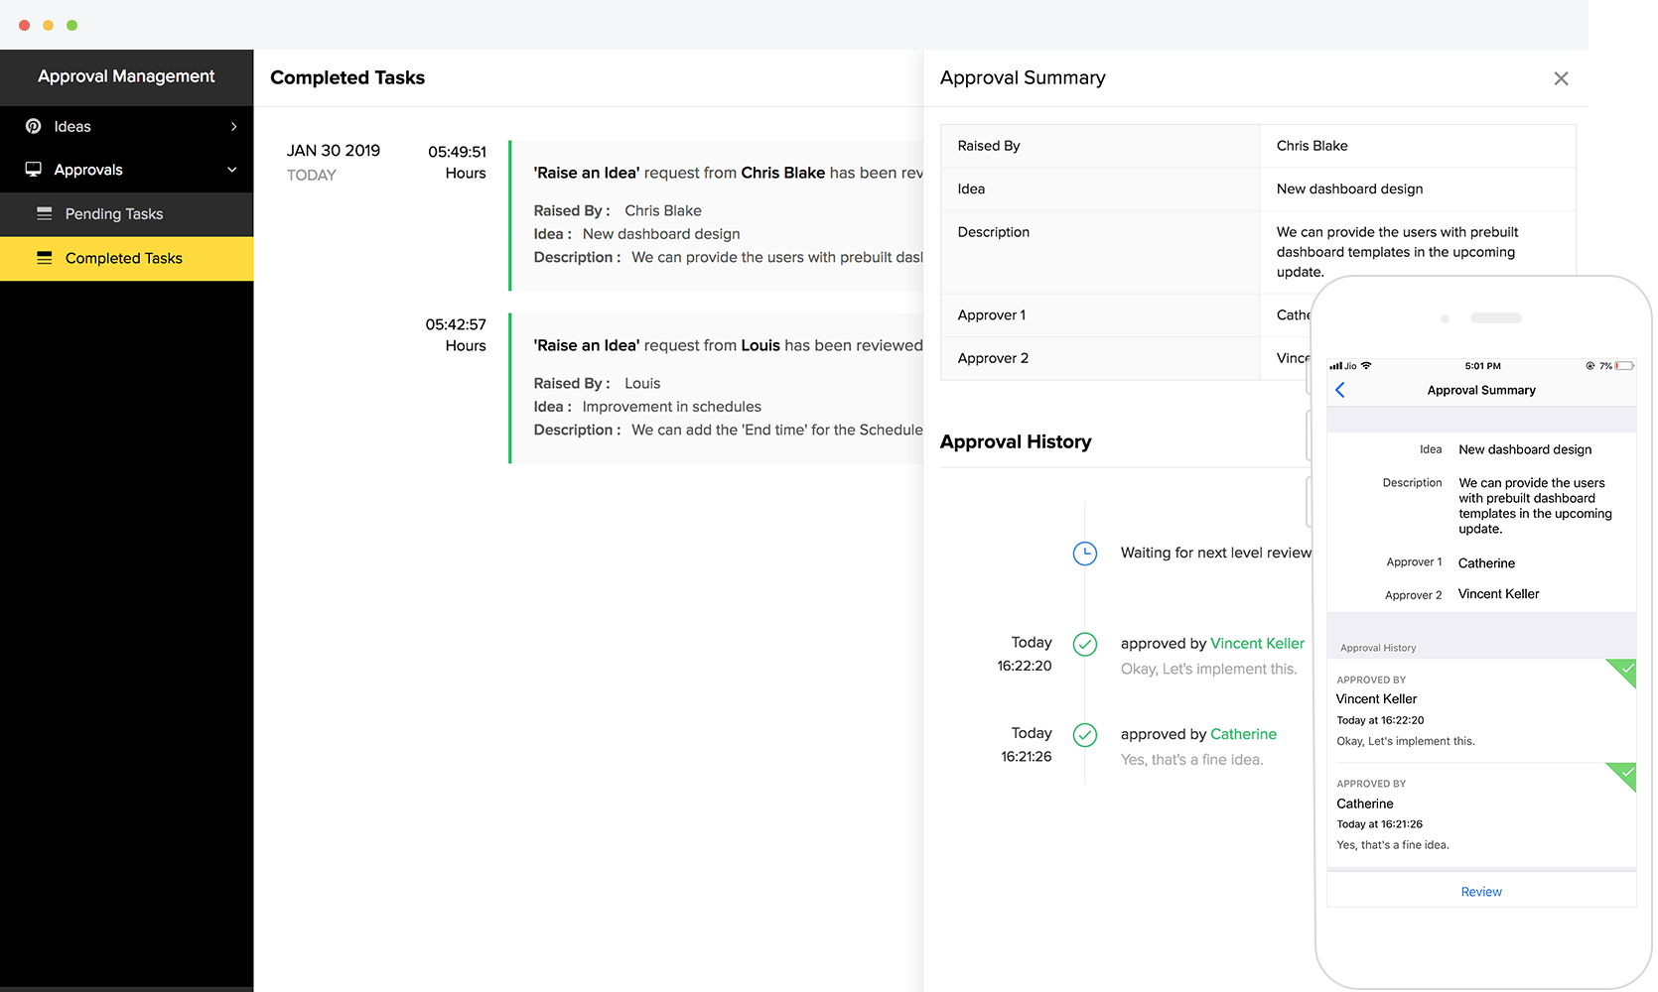Image resolution: width=1658 pixels, height=992 pixels.
Task: Click the Pending Tasks list icon
Action: point(45,213)
